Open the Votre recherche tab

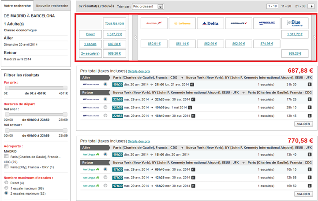click(x=17, y=6)
